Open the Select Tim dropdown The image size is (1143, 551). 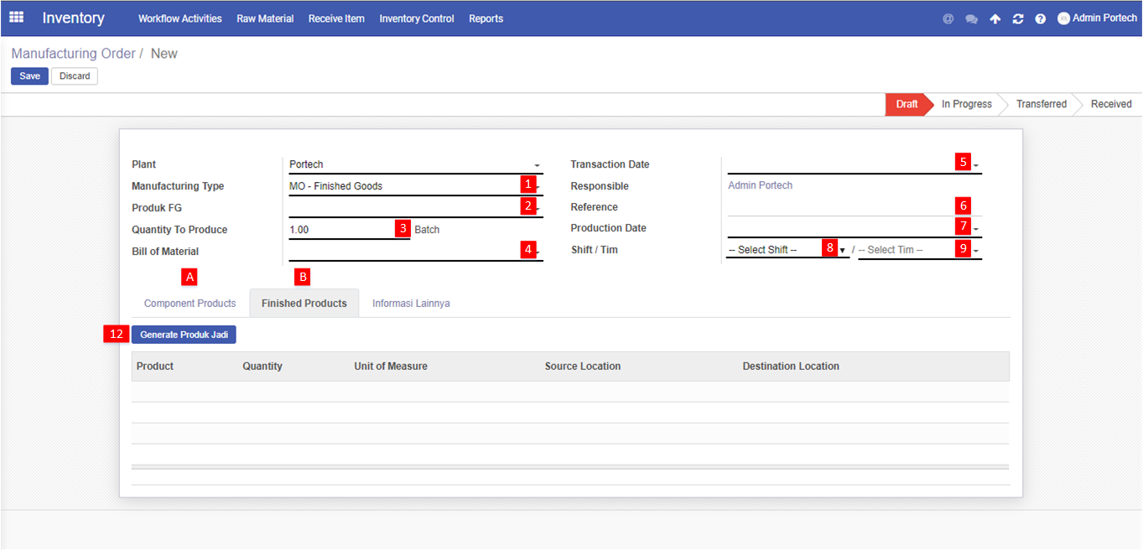(918, 250)
